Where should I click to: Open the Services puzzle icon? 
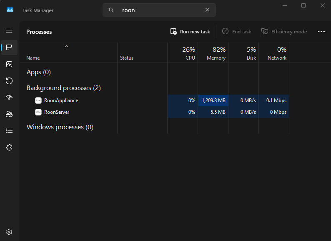pyautogui.click(x=9, y=148)
